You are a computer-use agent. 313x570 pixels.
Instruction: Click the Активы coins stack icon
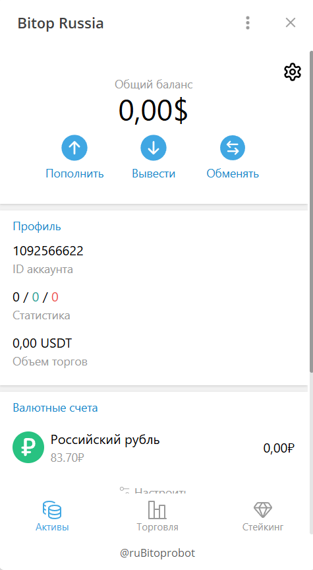coord(52,510)
